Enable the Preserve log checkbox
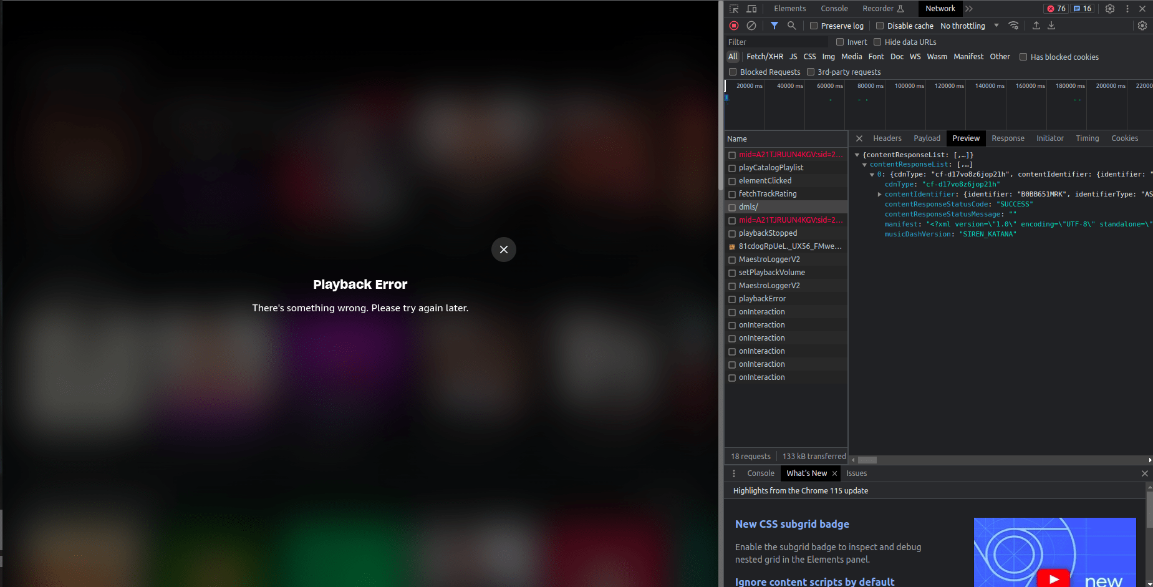This screenshot has height=587, width=1153. 814,26
